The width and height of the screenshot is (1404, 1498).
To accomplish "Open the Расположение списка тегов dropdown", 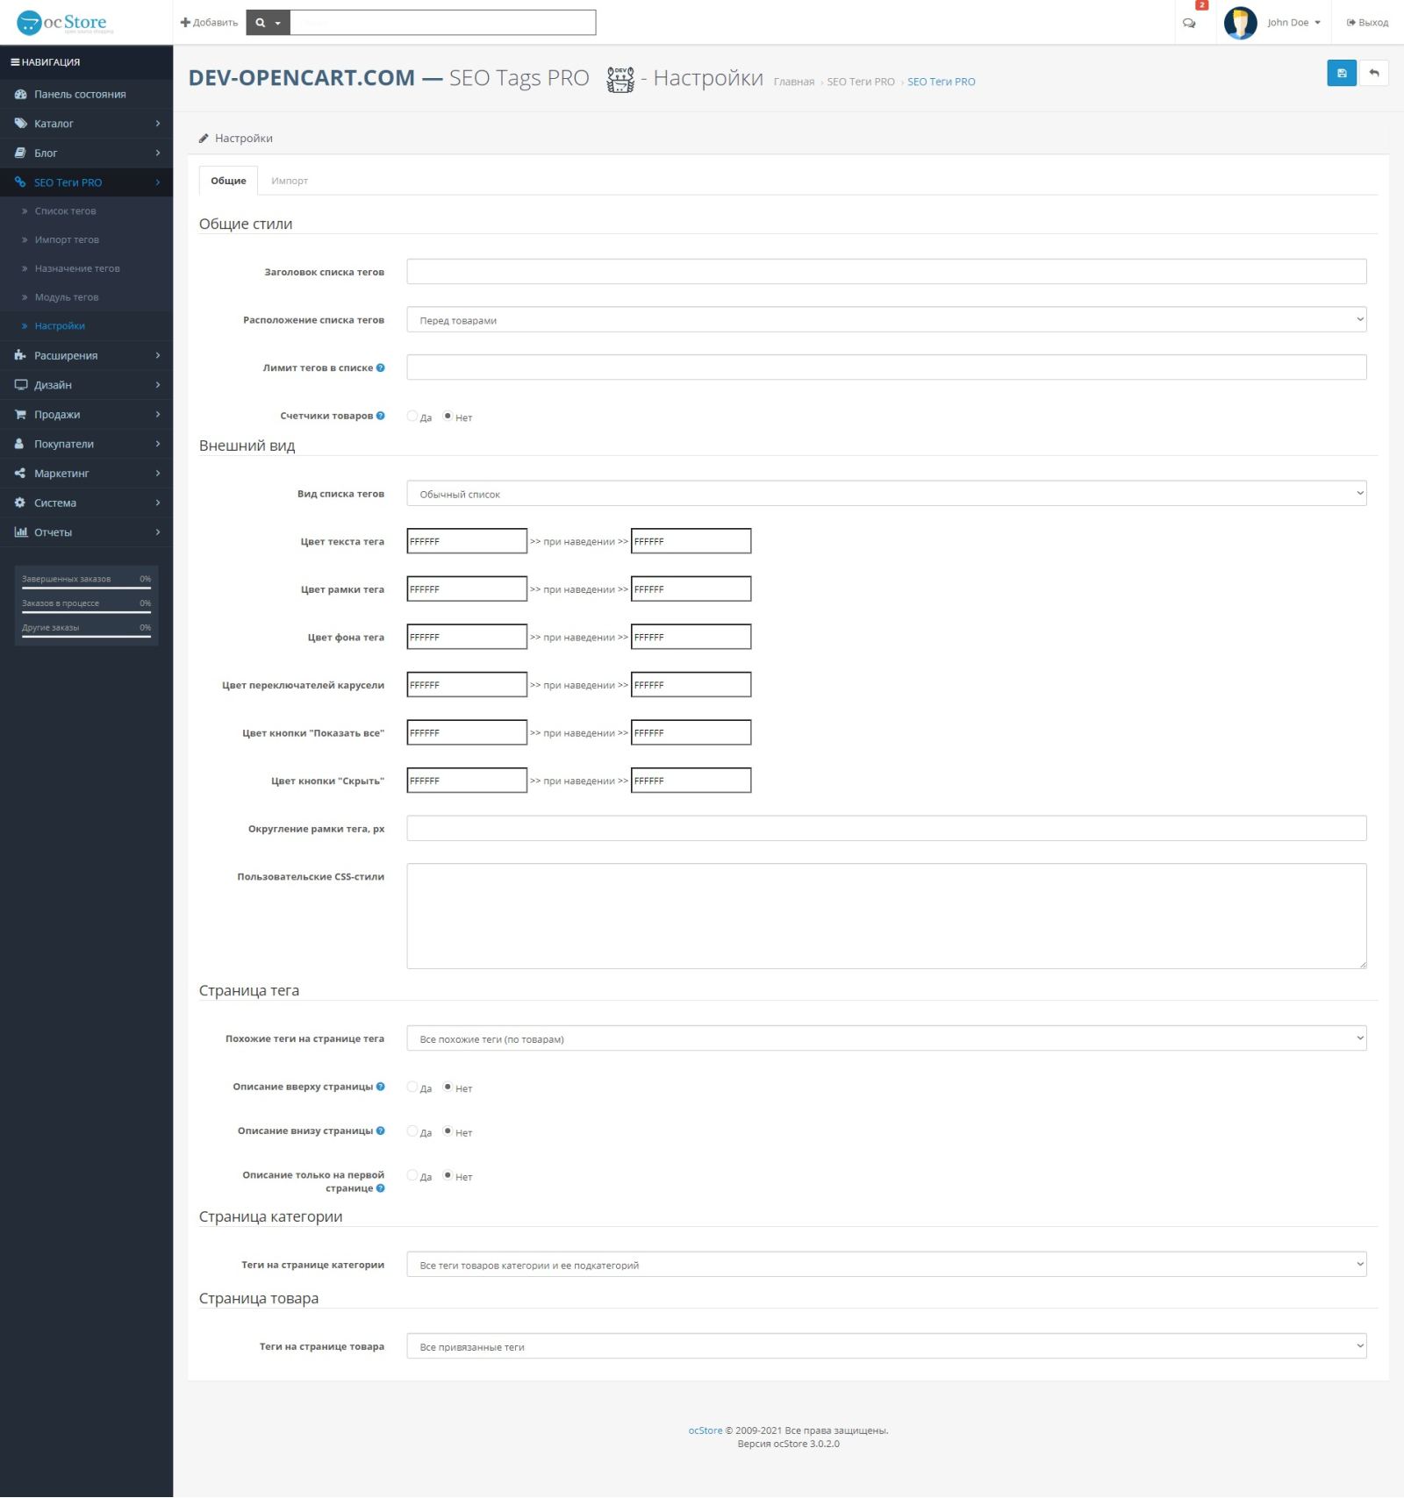I will (886, 319).
